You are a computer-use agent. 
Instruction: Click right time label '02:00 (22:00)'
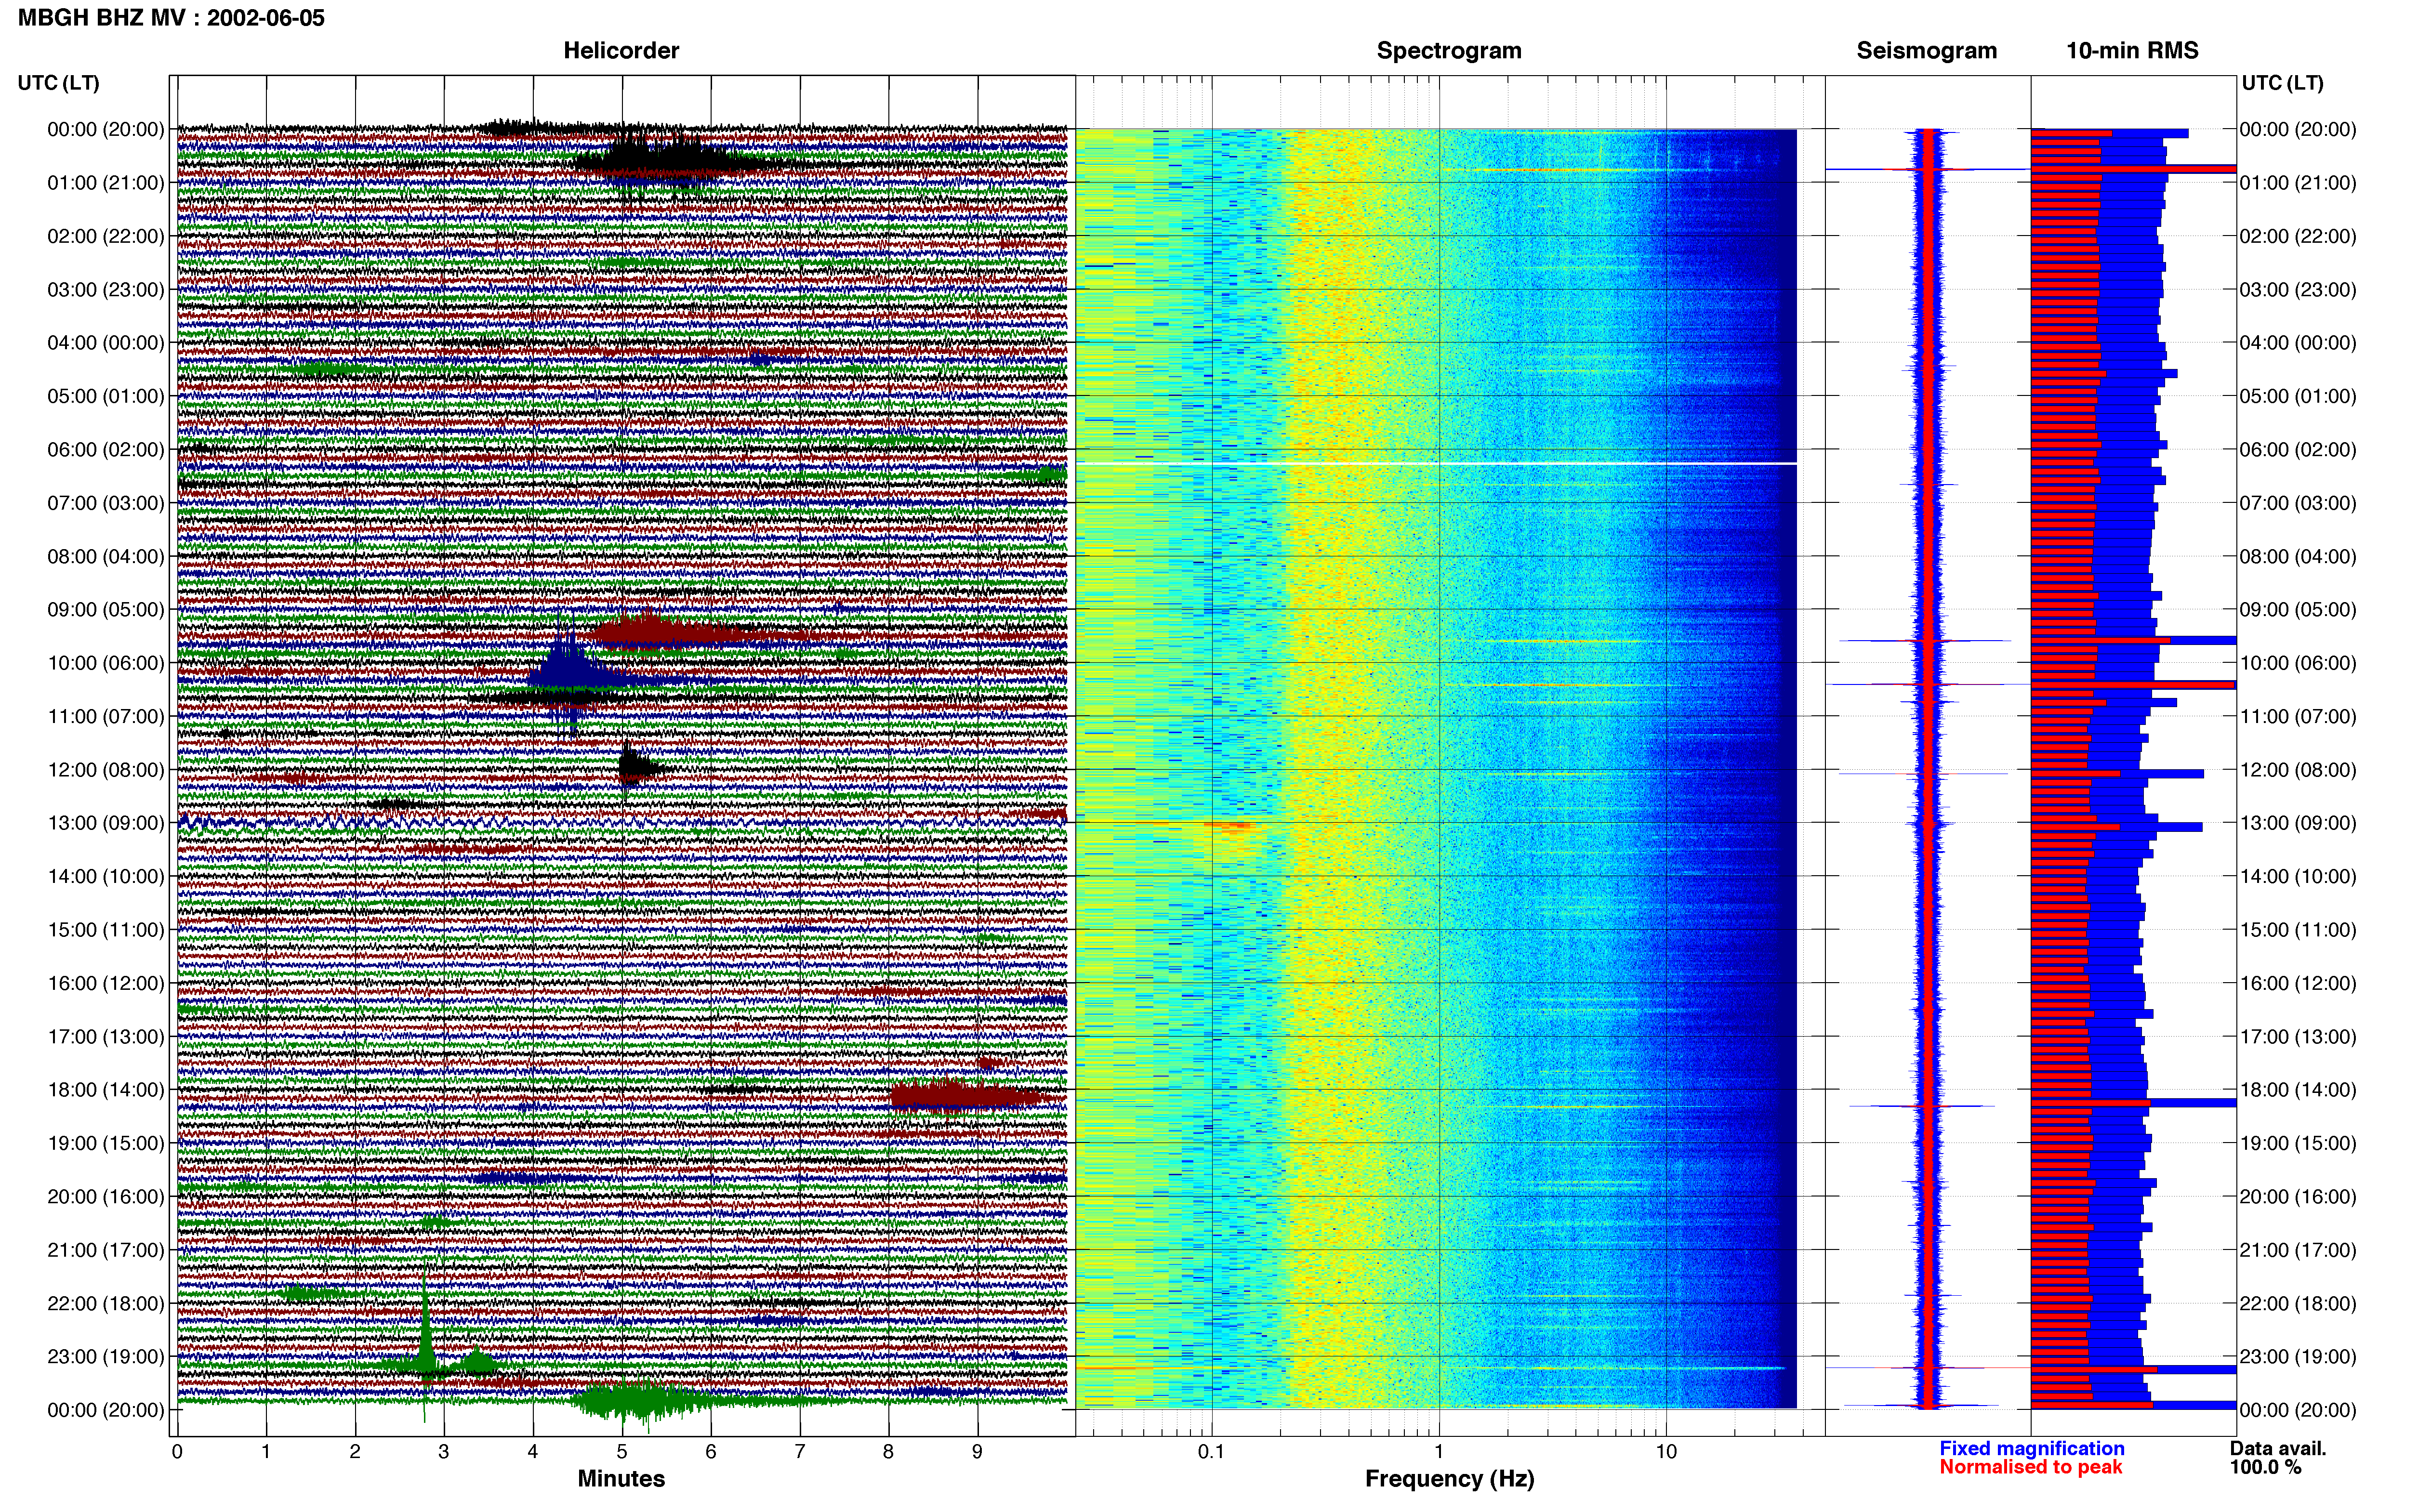pyautogui.click(x=2298, y=236)
